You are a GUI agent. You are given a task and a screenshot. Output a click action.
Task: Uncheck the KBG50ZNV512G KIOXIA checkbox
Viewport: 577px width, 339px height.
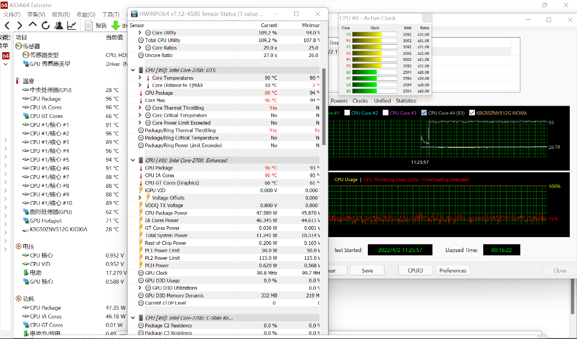472,113
